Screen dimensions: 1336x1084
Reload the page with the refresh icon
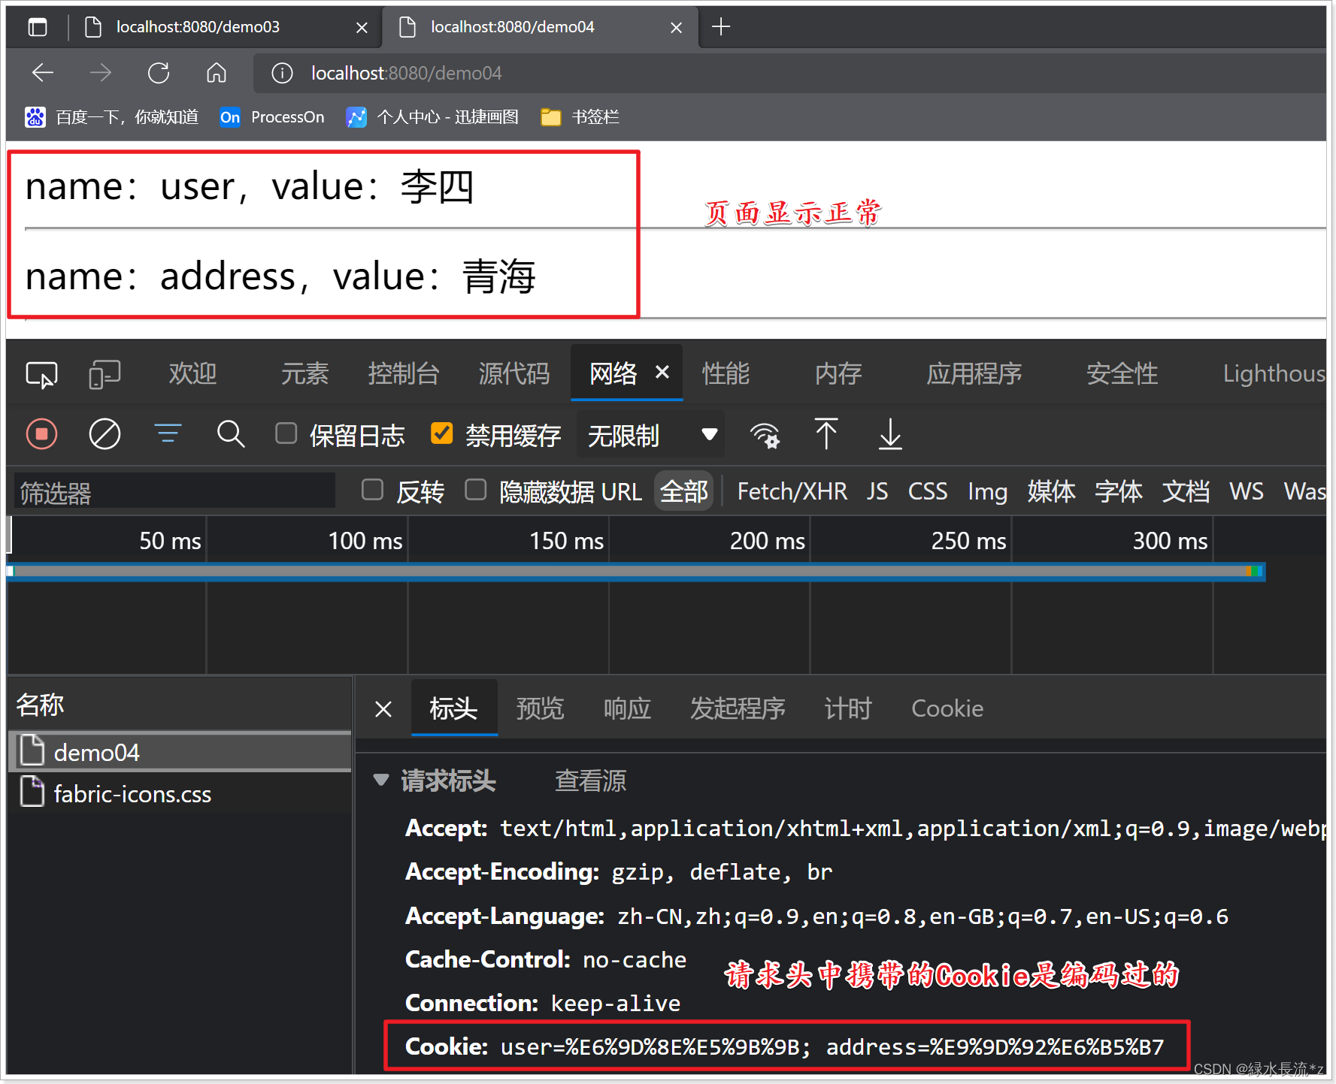159,73
